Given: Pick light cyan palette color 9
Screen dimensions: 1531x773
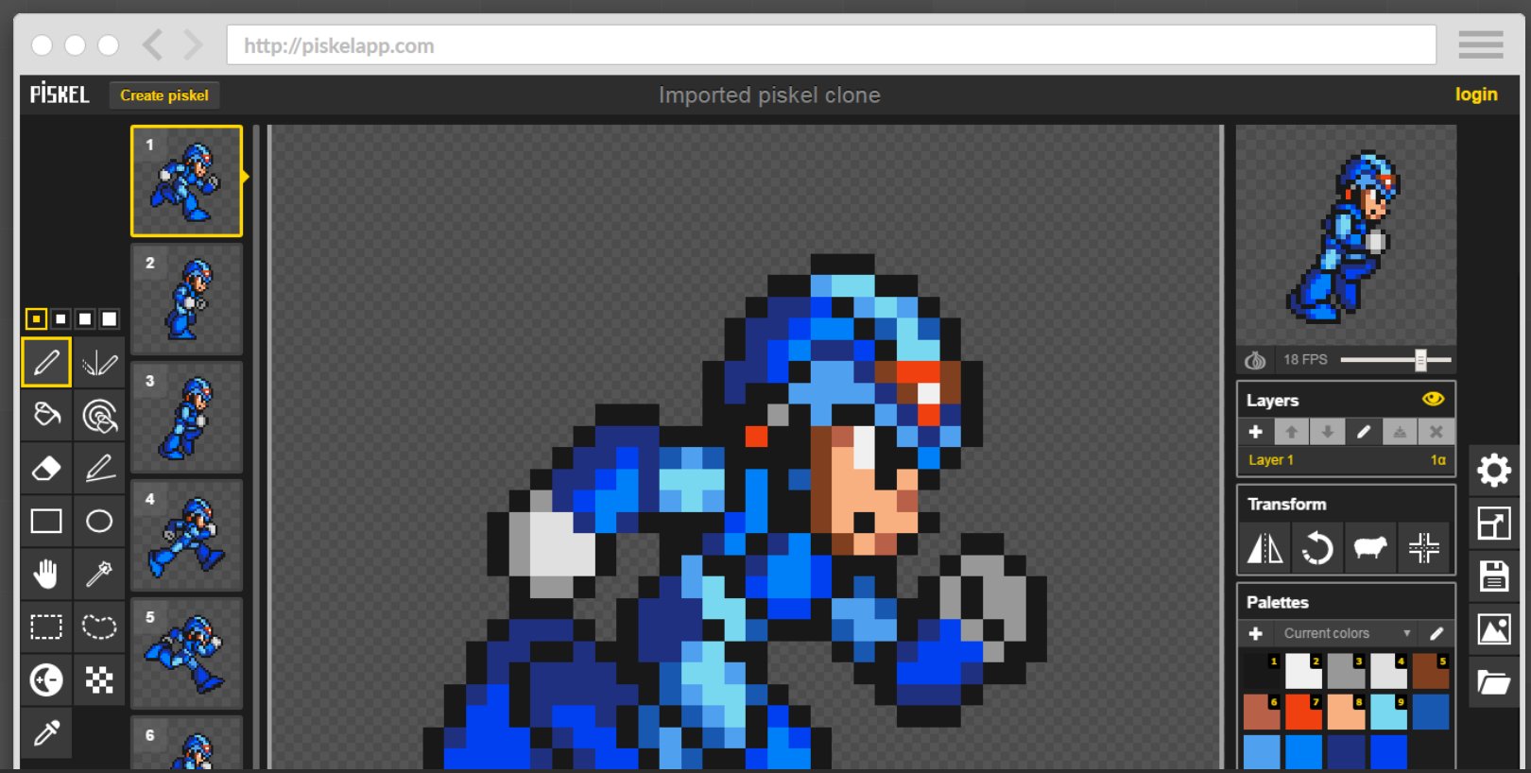Looking at the screenshot, I should point(1388,713).
